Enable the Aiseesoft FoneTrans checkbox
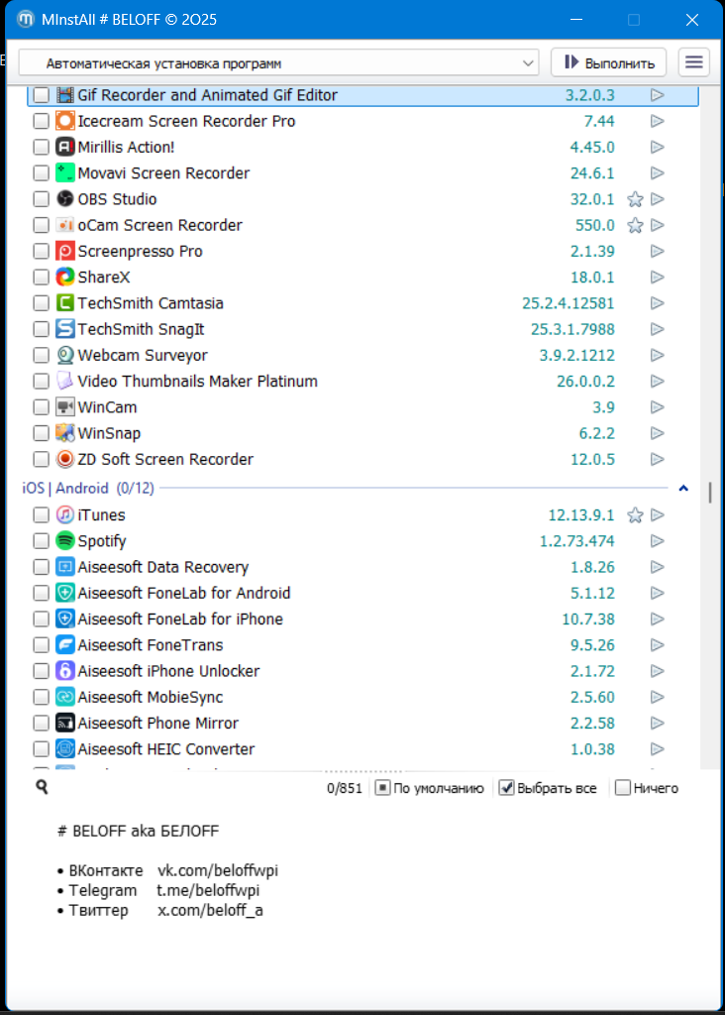 tap(41, 645)
